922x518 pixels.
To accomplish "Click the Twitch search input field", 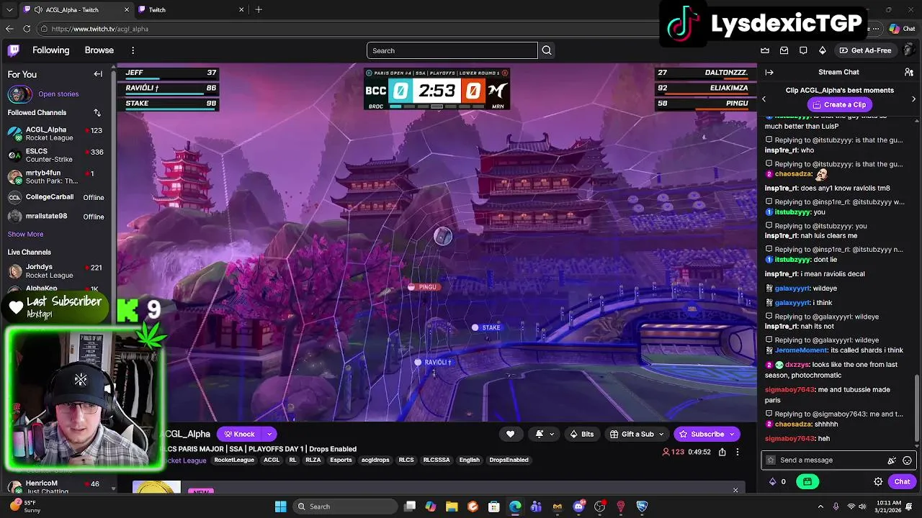I will tap(452, 50).
